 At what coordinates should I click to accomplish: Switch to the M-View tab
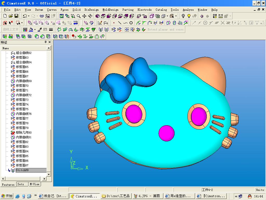click(x=35, y=184)
